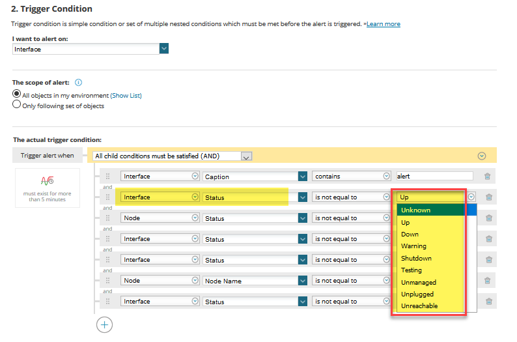Select All objects in my environment radio
This screenshot has width=517, height=342.
click(x=16, y=94)
